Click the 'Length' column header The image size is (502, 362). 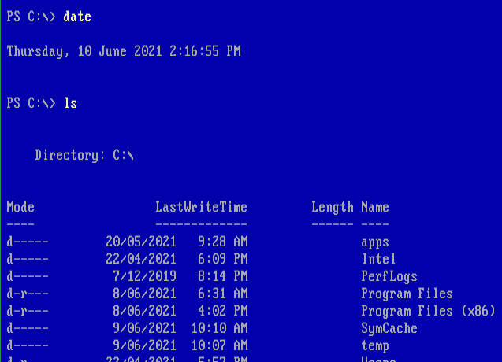pyautogui.click(x=333, y=208)
